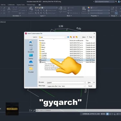This screenshot has width=121, height=121.
Task: Click the arrow next to Open button
Action: tap(94, 83)
